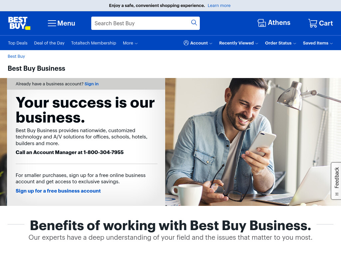Click the search magnifier icon
341x255 pixels.
194,23
